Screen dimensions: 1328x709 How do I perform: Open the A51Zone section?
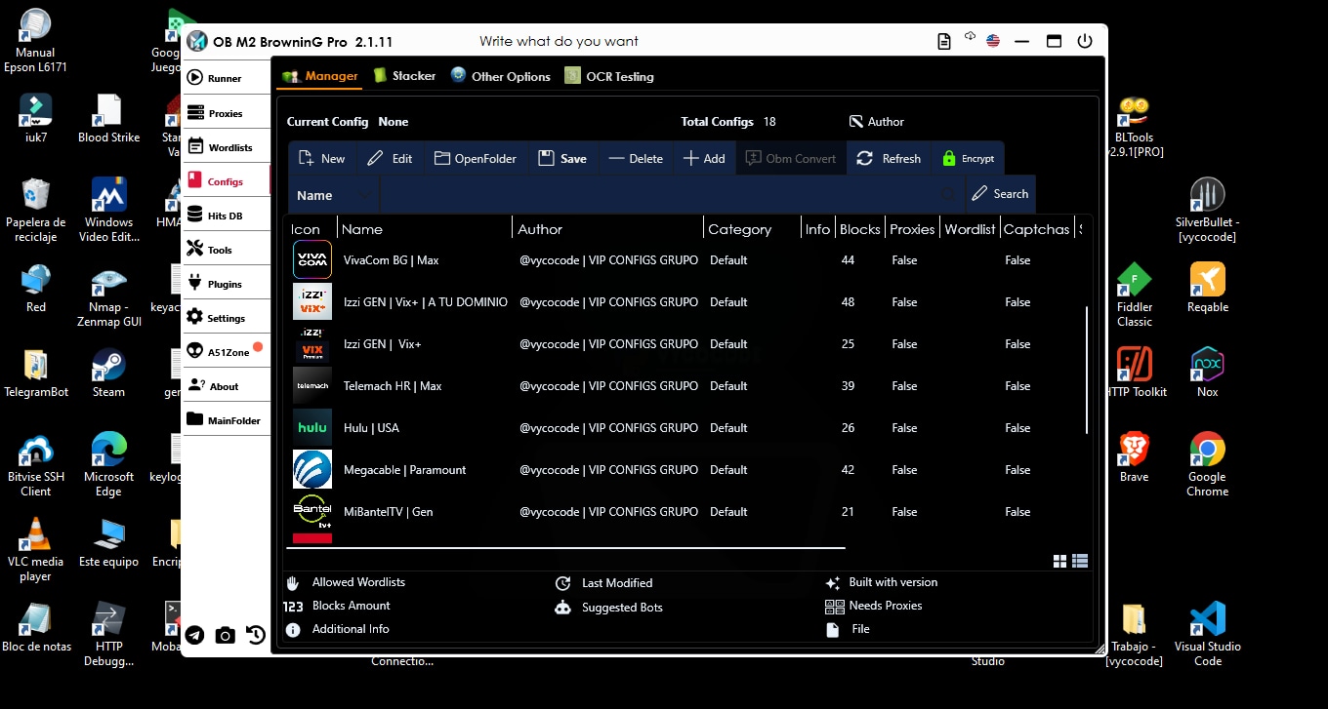[x=226, y=352]
